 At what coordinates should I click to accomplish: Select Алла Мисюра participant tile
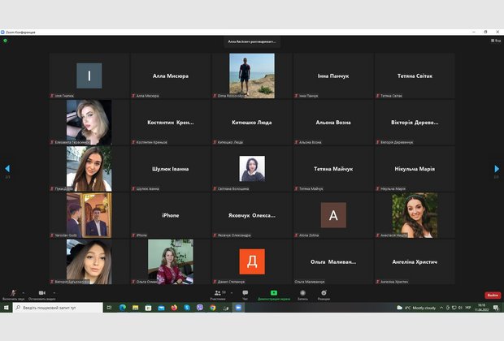point(170,76)
